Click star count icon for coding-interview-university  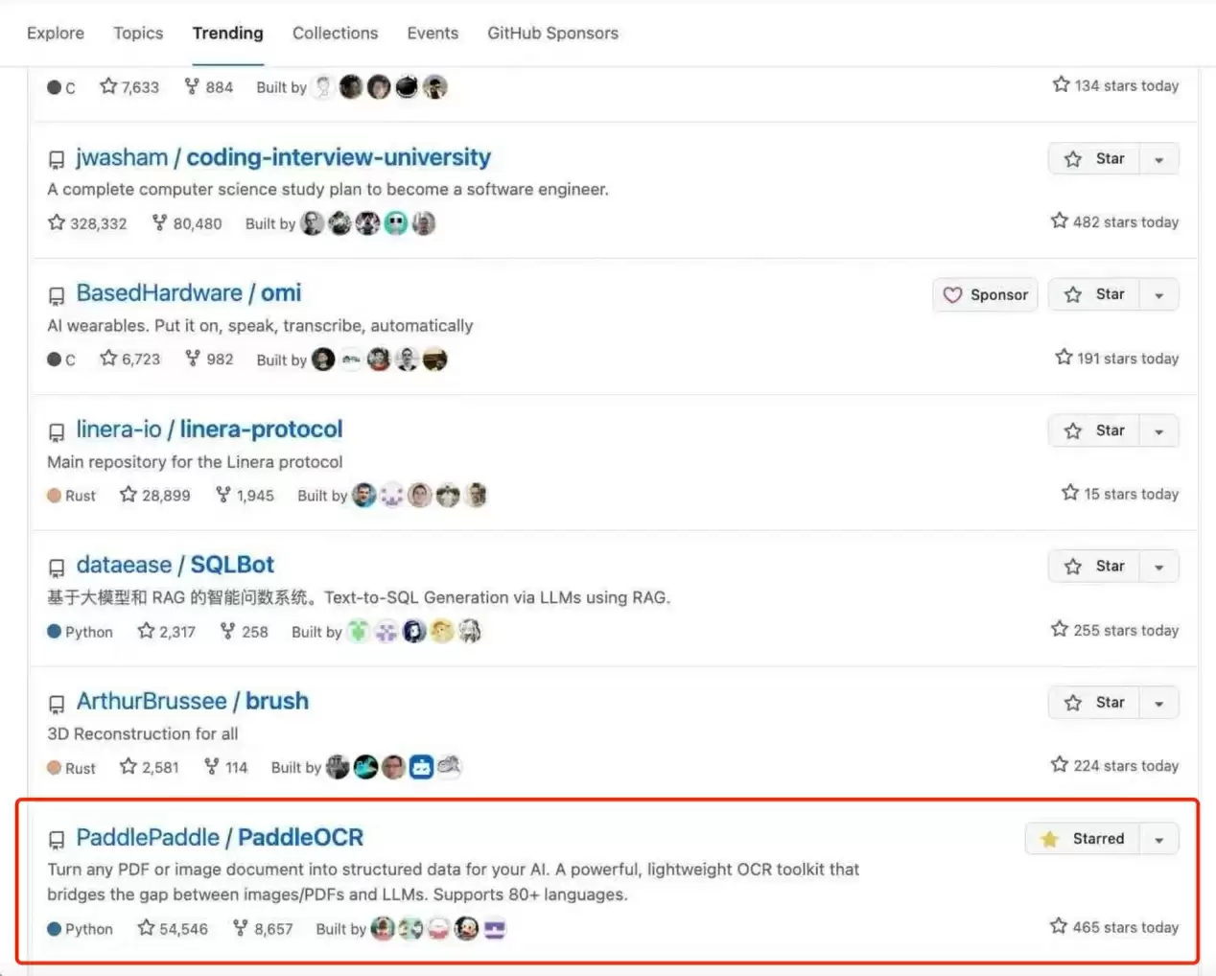(x=57, y=222)
